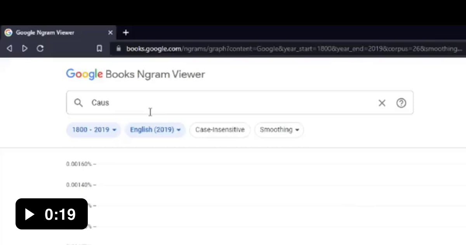Close the Google Ngram Viewer tab
466x245 pixels.
[x=110, y=33]
